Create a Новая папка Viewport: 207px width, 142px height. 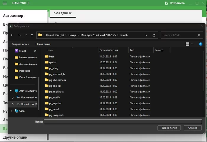[x=43, y=44]
